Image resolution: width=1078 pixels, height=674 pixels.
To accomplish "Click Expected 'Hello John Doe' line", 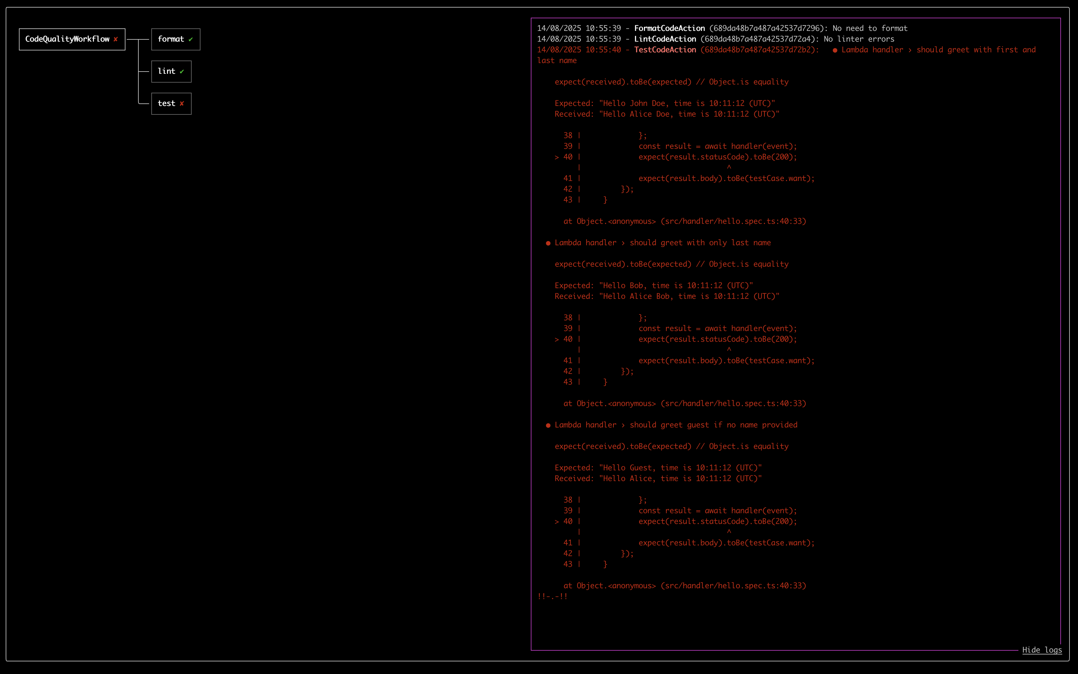I will tap(665, 103).
